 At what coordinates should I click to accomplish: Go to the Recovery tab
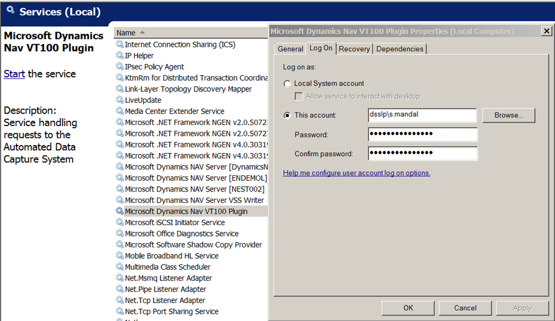[354, 49]
